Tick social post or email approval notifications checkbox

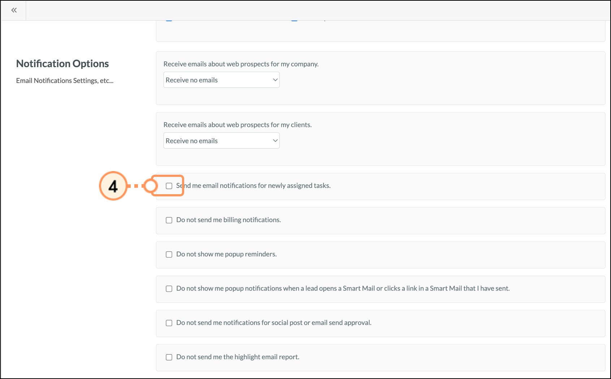click(169, 323)
